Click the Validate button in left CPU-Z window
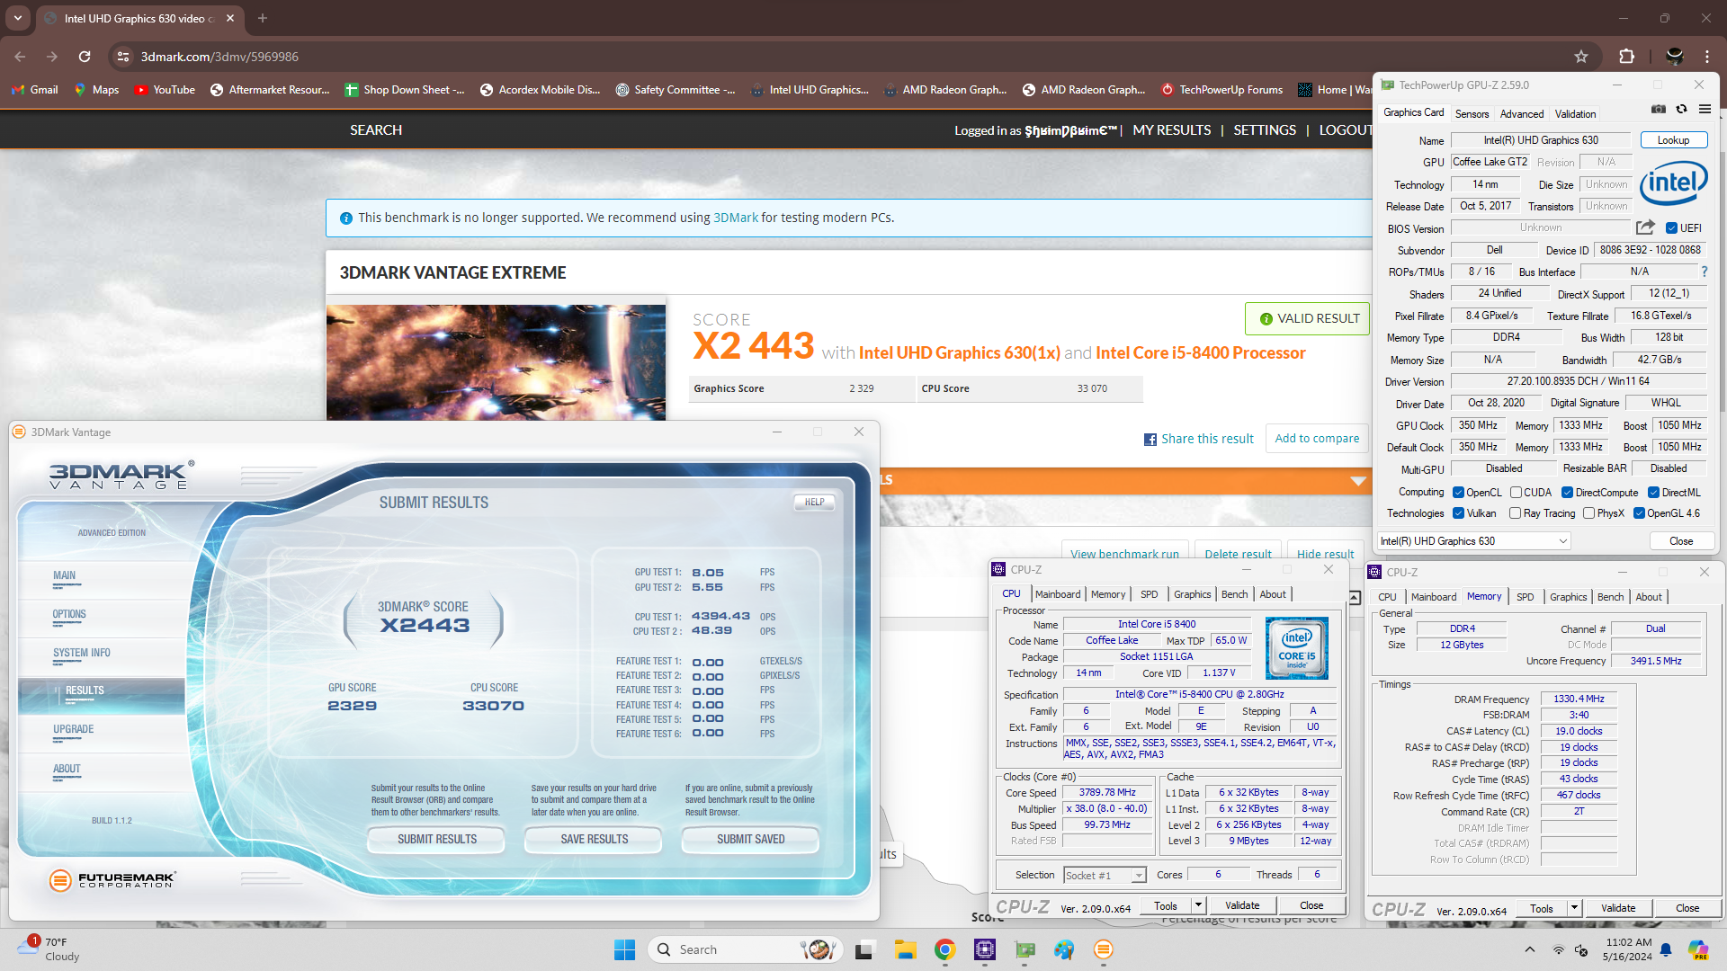The image size is (1727, 971). tap(1242, 905)
